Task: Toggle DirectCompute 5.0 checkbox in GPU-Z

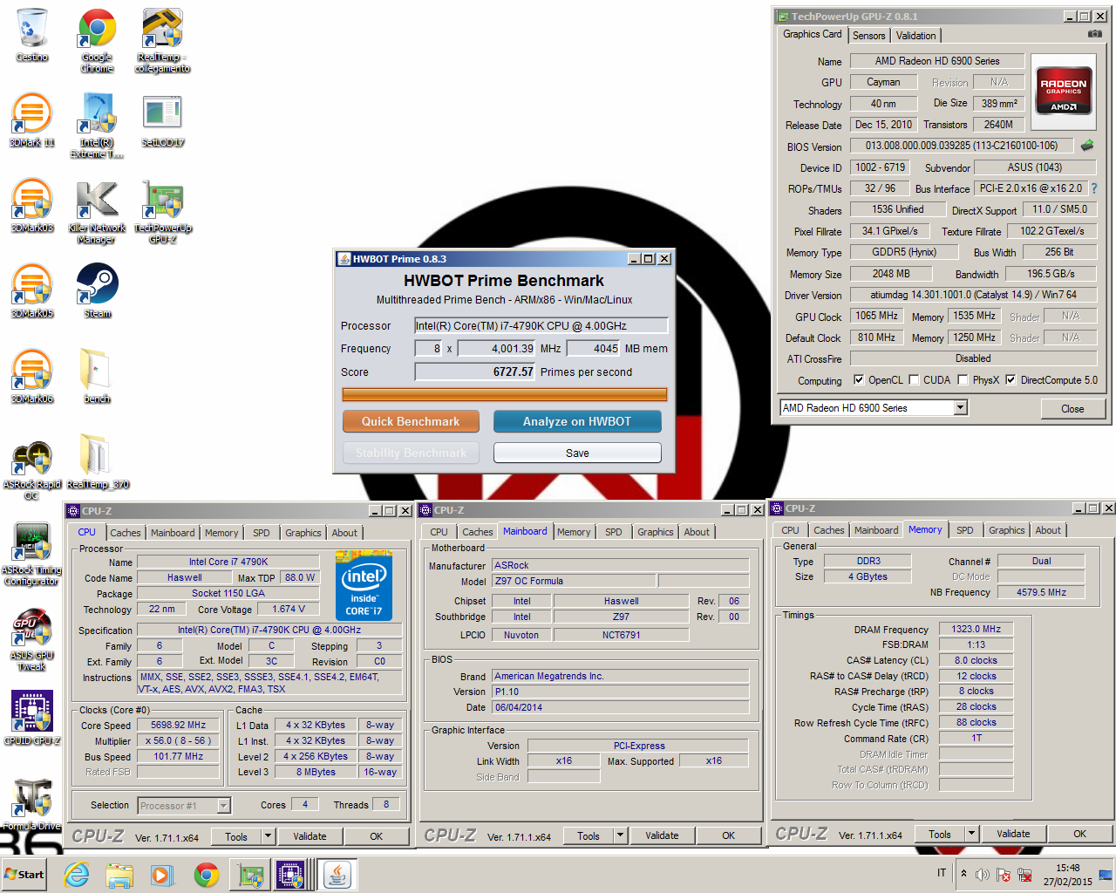Action: (x=1011, y=379)
